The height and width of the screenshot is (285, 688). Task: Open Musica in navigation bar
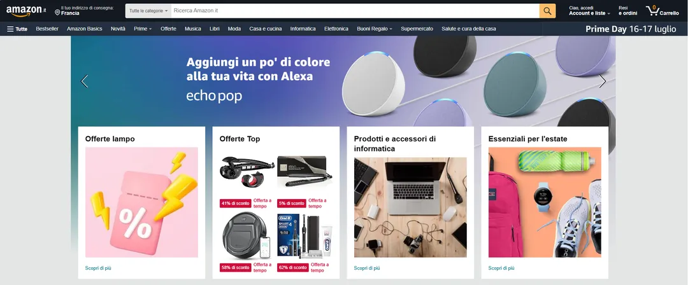(192, 29)
